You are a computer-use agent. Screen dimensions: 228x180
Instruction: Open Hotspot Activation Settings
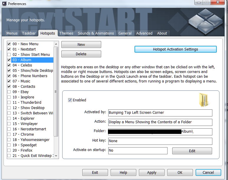(175, 49)
